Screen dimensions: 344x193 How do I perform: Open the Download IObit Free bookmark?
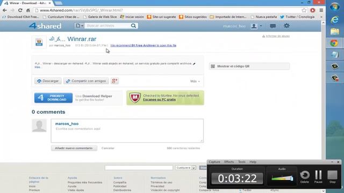point(20,17)
